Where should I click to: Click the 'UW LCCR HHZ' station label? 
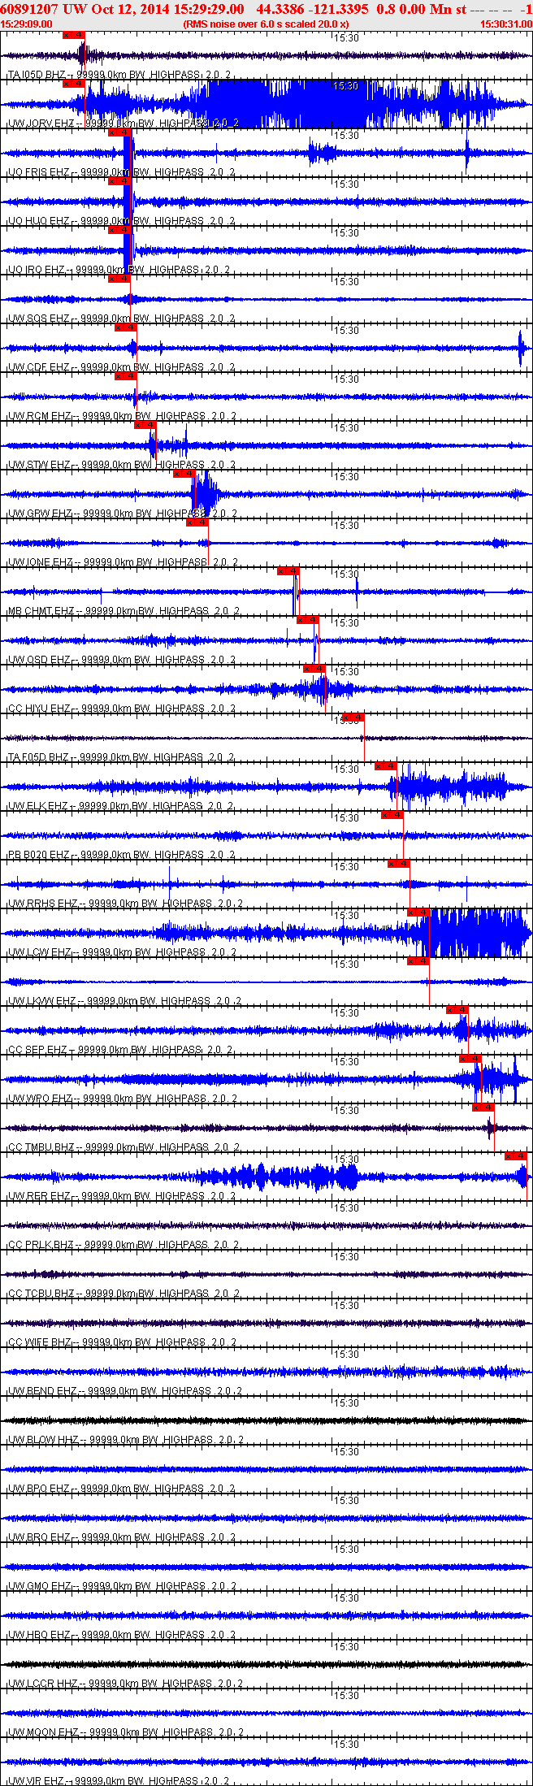(43, 1684)
